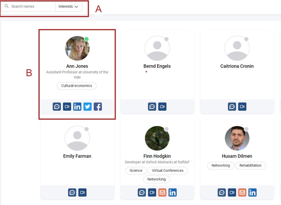
Task: Open the Finn Hodgkin name link
Action: (x=157, y=156)
